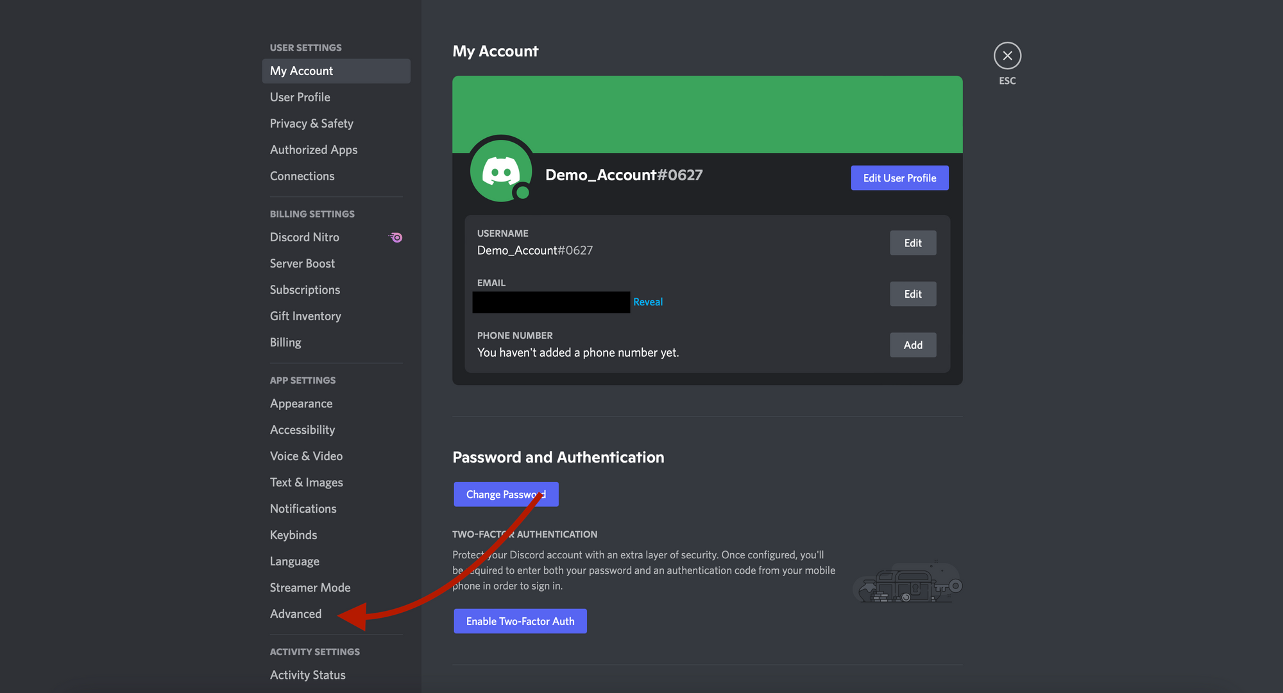Open Connections settings page
The height and width of the screenshot is (693, 1283).
coord(302,176)
